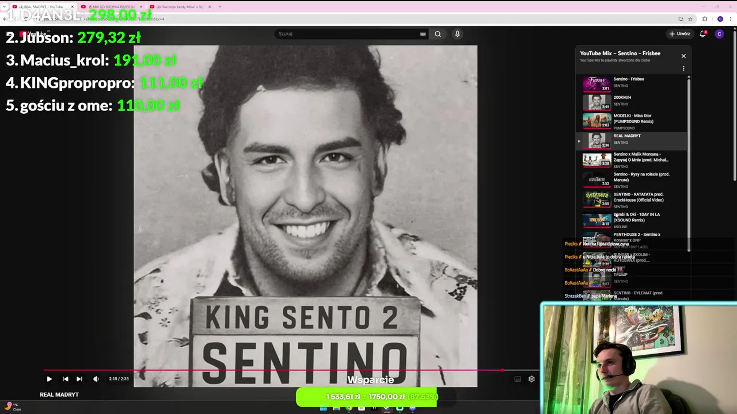Play MODELKI - Miss Dior remix entry
The image size is (737, 414).
pos(632,121)
